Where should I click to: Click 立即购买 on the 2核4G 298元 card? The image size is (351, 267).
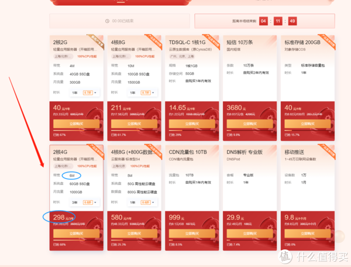tap(76, 234)
